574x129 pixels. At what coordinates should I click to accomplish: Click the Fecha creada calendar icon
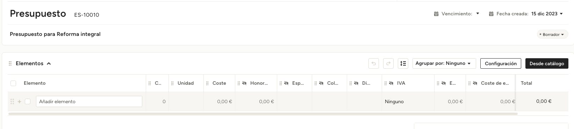click(x=491, y=14)
